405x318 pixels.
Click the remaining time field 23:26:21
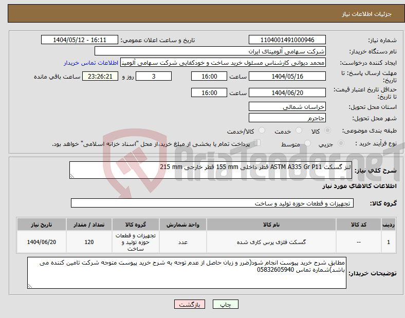(100, 77)
